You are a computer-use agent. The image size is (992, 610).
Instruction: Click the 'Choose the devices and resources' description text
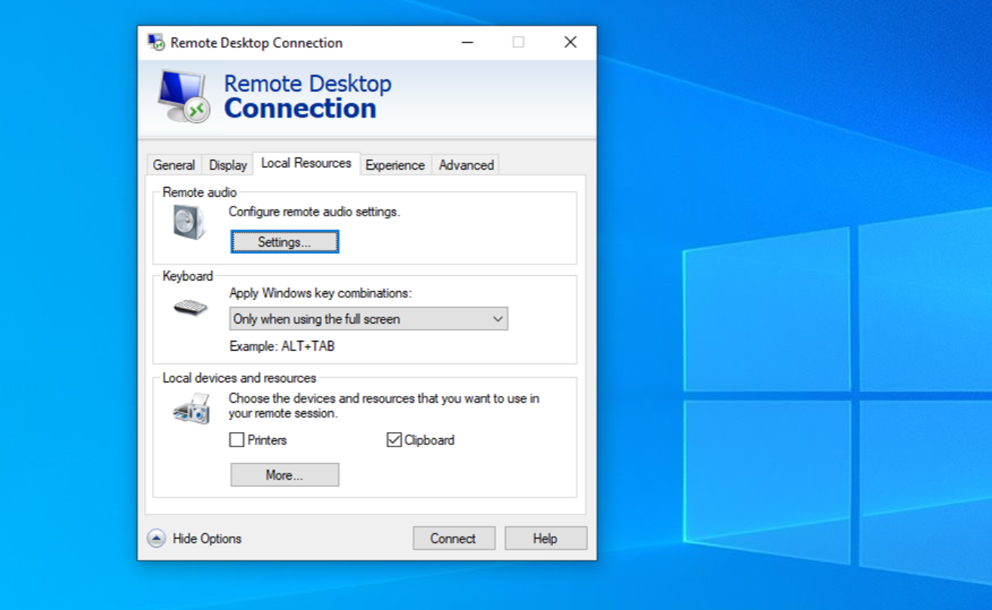tap(384, 406)
